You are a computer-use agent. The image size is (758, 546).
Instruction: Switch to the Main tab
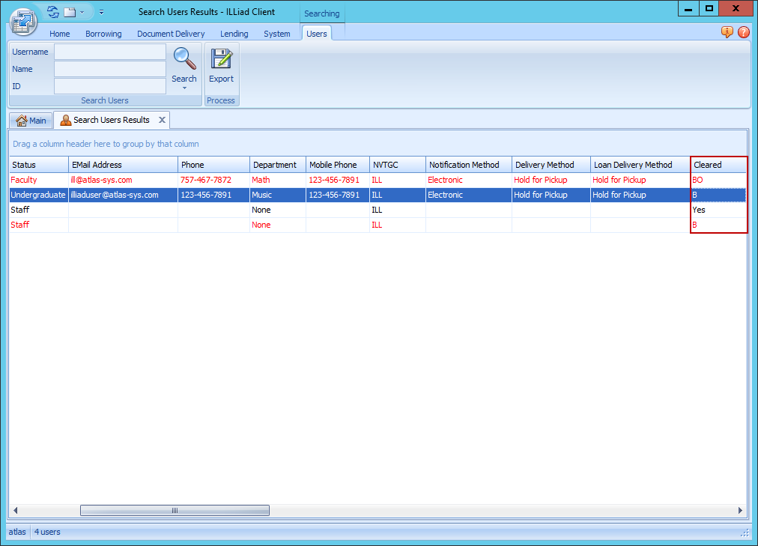click(31, 121)
